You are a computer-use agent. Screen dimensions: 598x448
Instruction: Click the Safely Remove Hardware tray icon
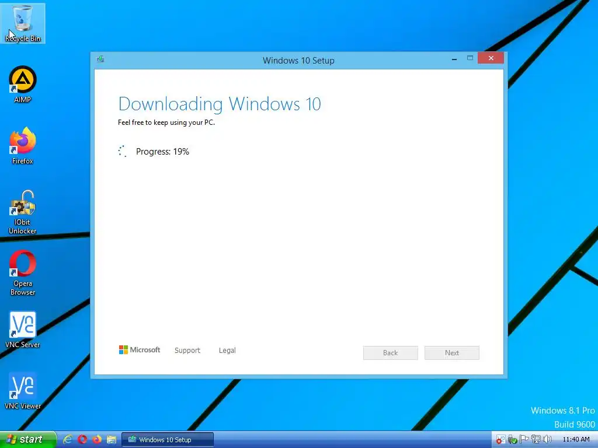pyautogui.click(x=512, y=440)
